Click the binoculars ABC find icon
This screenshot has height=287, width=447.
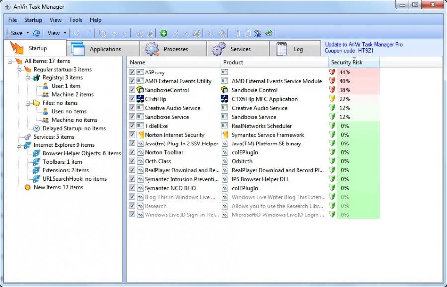coord(258,33)
